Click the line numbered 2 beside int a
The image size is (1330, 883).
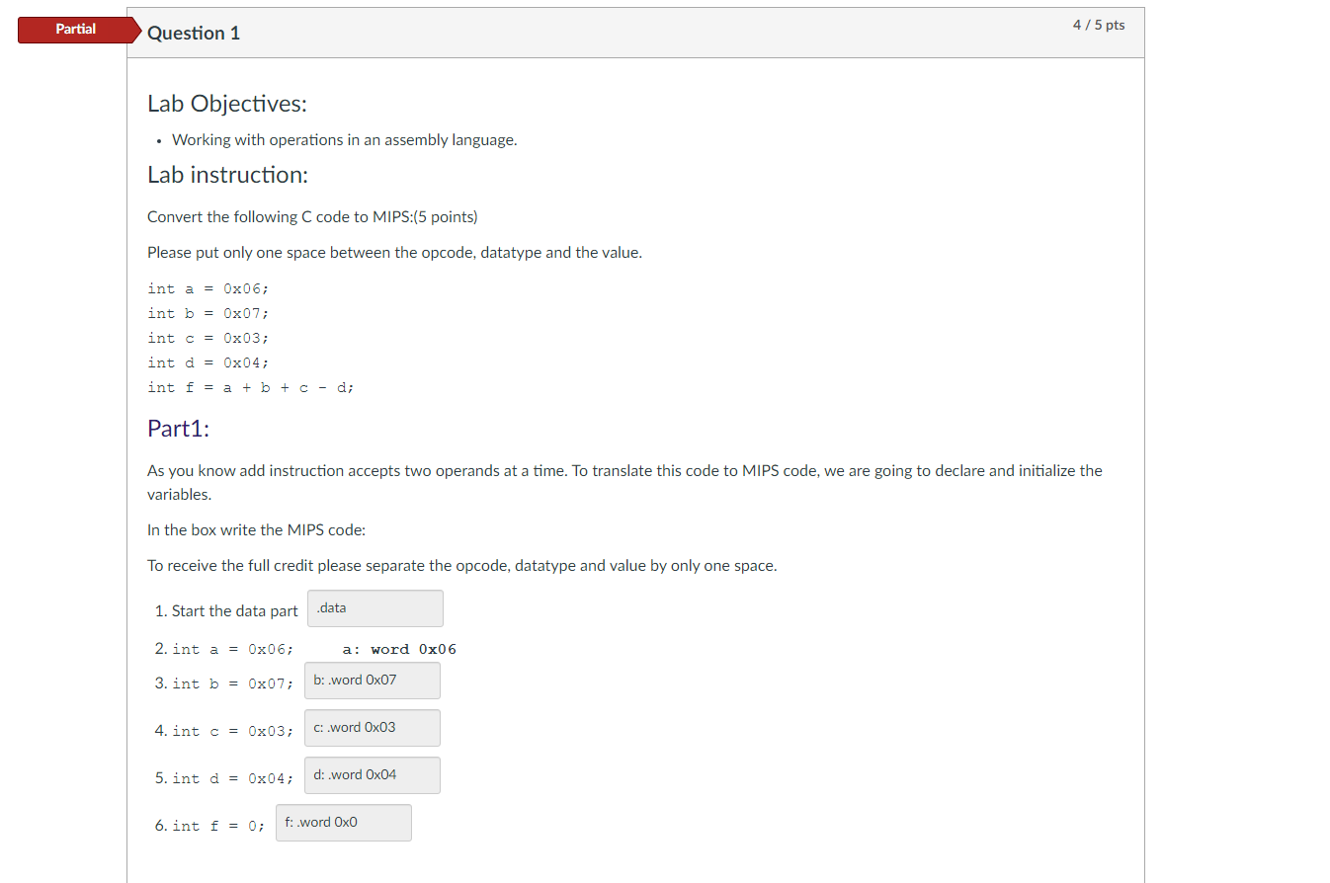pos(159,649)
